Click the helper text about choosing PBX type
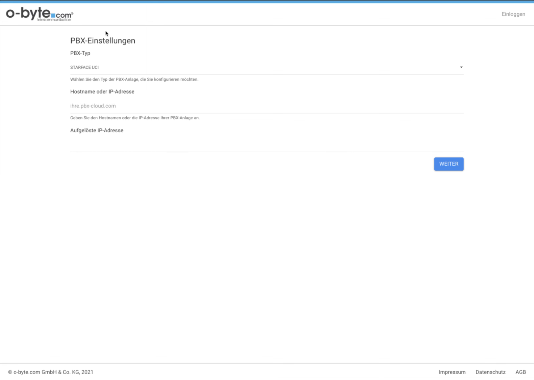Screen dimensions: 534x380 134,80
